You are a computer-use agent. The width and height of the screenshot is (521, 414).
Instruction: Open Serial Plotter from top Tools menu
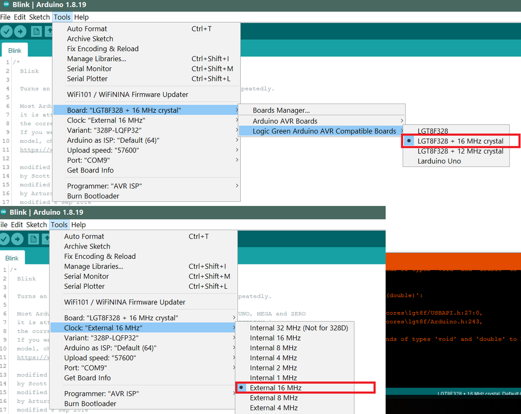tap(147, 79)
